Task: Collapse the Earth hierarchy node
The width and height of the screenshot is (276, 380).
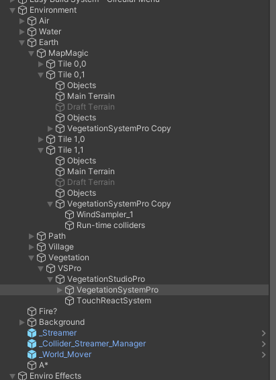Action: pyautogui.click(x=22, y=42)
